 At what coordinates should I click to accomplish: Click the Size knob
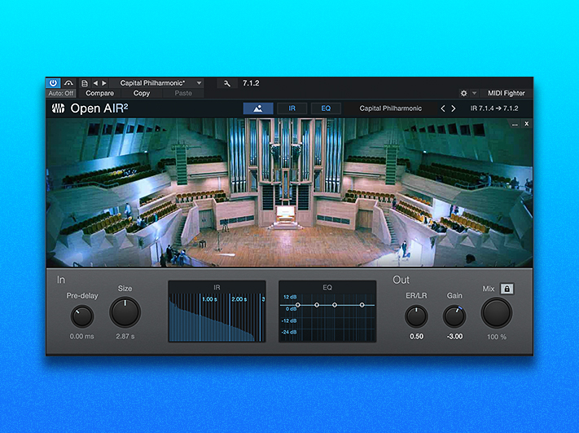click(x=125, y=312)
